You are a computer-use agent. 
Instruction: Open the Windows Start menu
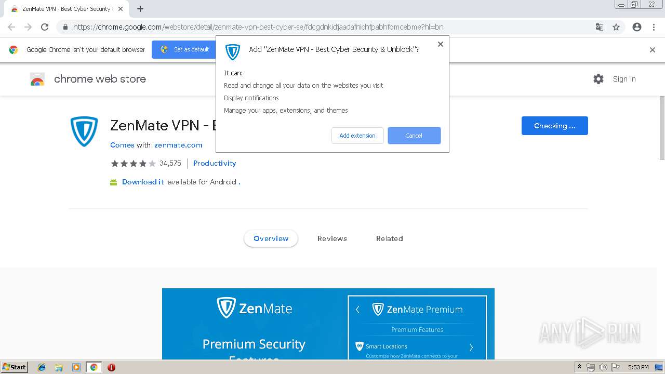pos(14,367)
